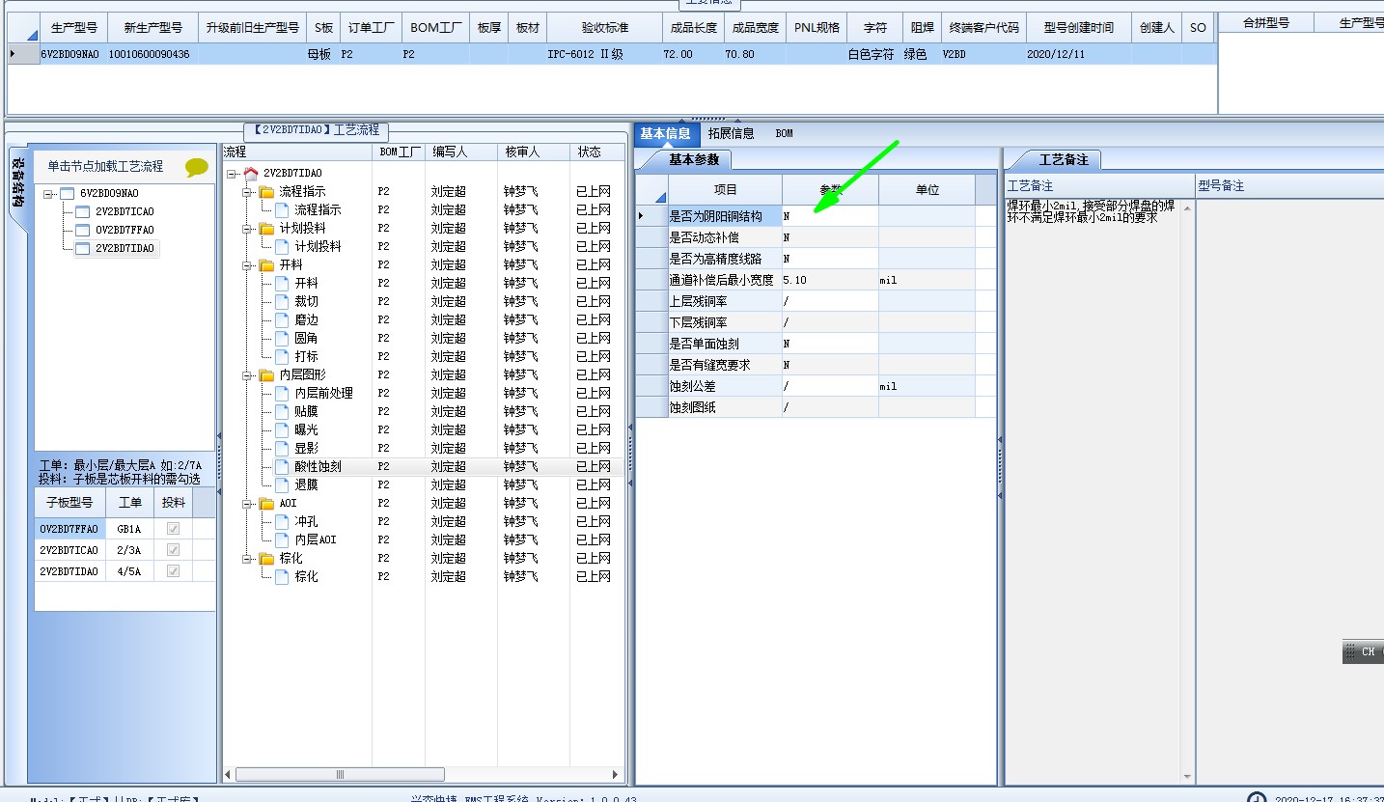Click the 蚀刻公差 value cell

pyautogui.click(x=830, y=387)
